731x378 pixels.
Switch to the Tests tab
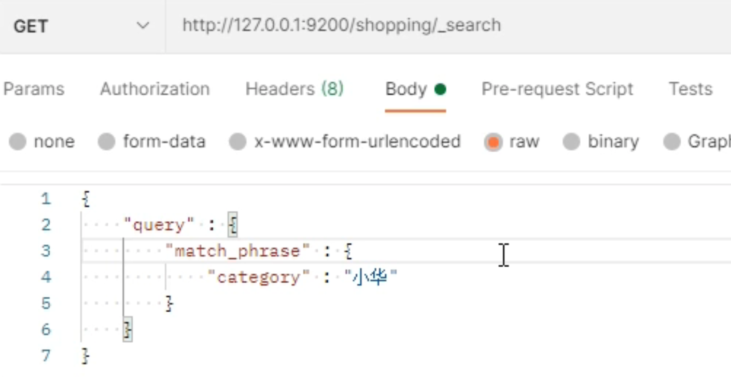tap(690, 89)
